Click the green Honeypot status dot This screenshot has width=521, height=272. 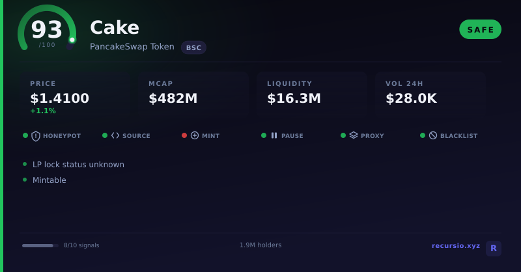tap(25, 135)
